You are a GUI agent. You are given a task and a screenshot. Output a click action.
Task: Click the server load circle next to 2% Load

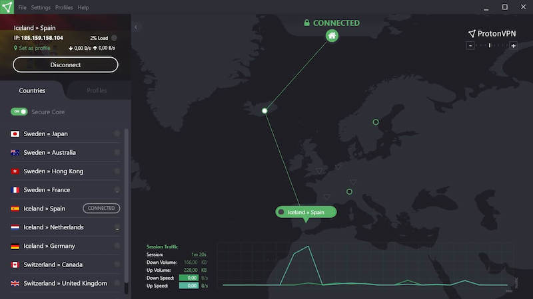(114, 38)
